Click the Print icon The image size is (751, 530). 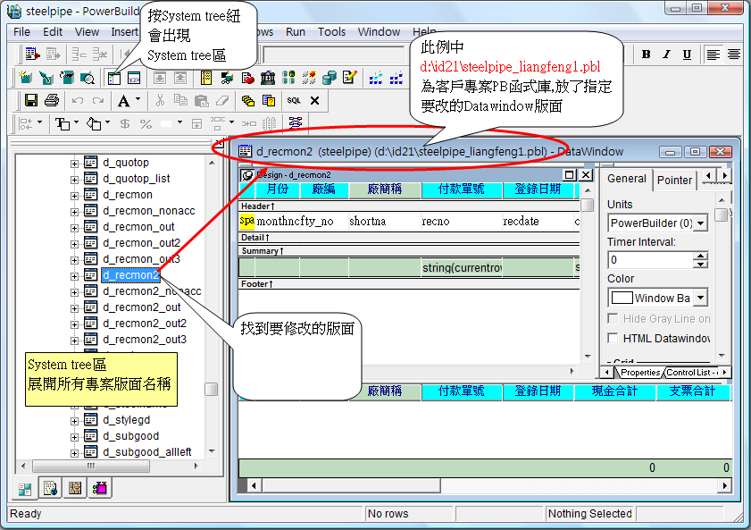tap(52, 101)
